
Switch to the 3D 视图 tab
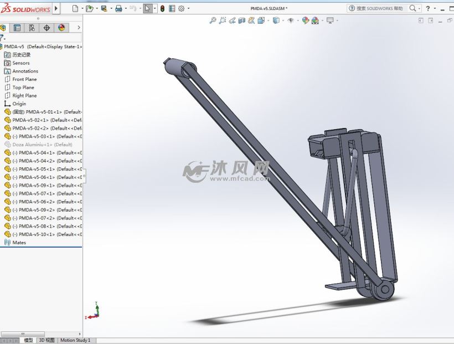coord(47,340)
